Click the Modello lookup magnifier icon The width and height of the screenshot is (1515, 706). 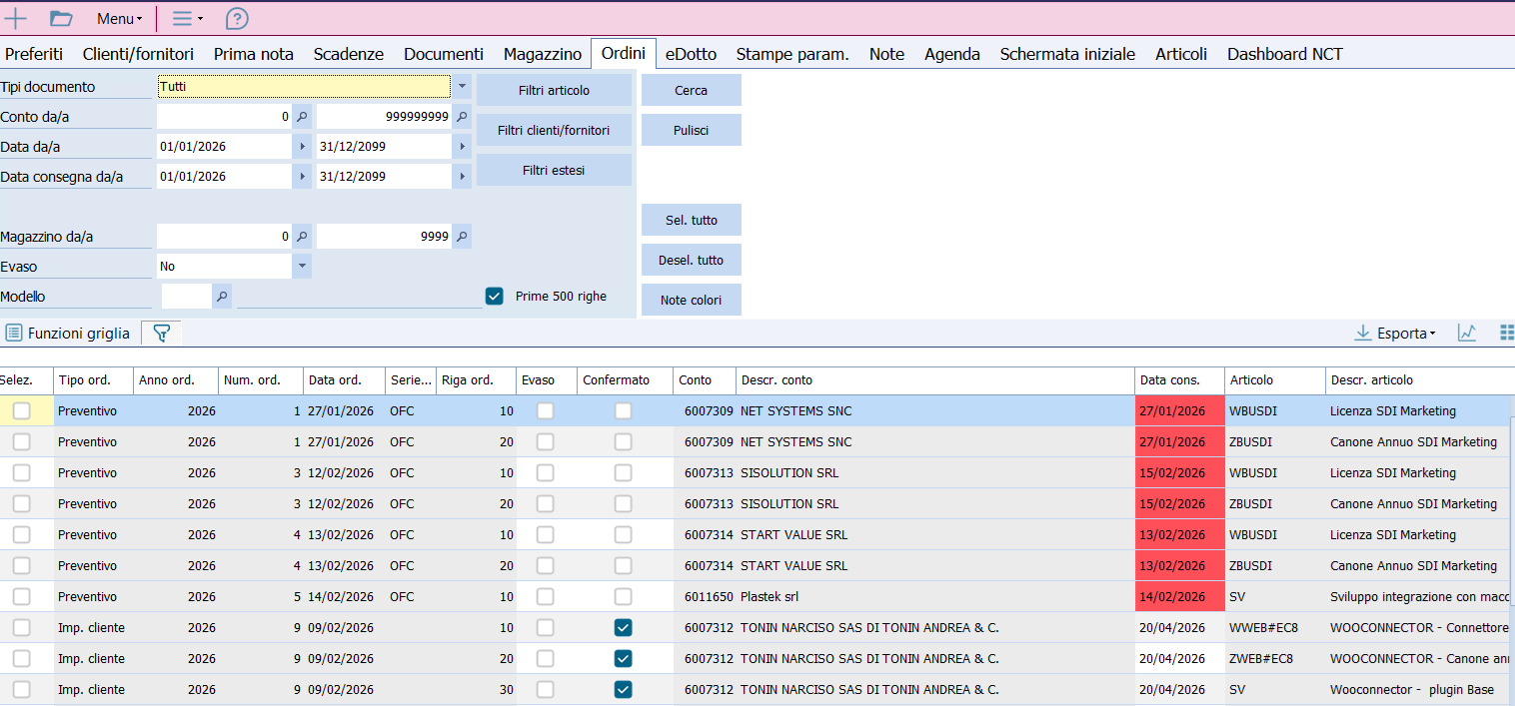click(x=222, y=297)
